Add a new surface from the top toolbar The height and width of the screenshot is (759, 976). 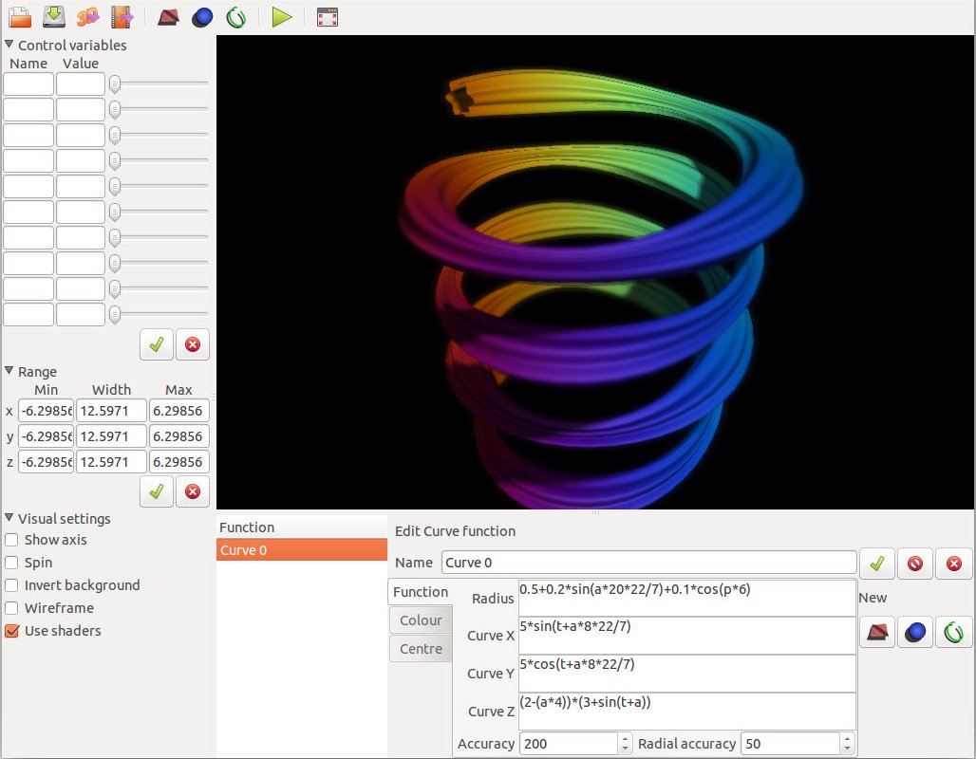(168, 17)
